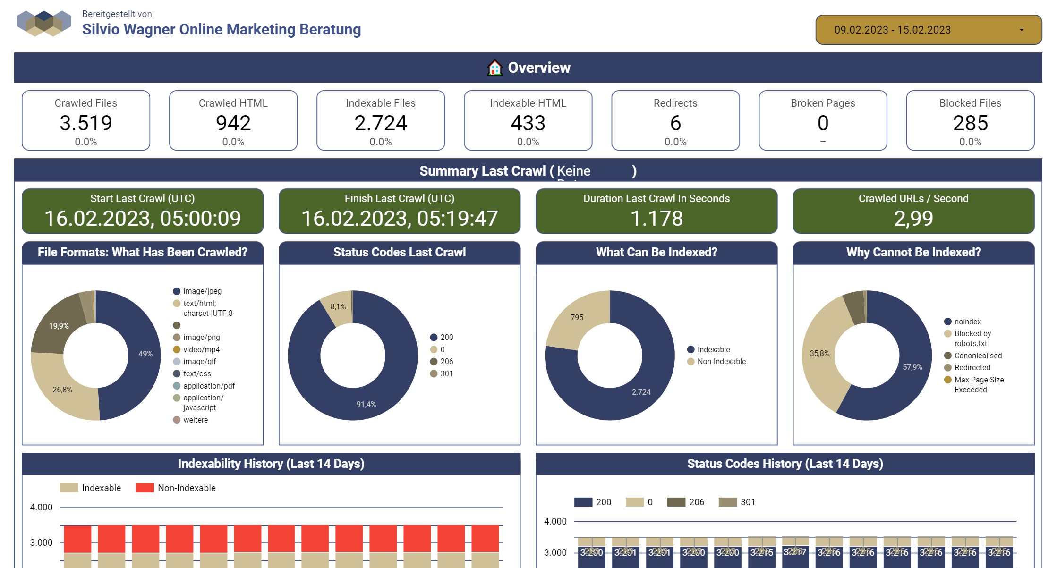Click the File Formats: What Has Been Crawled? title
Screen dimensions: 1057x568
click(143, 252)
